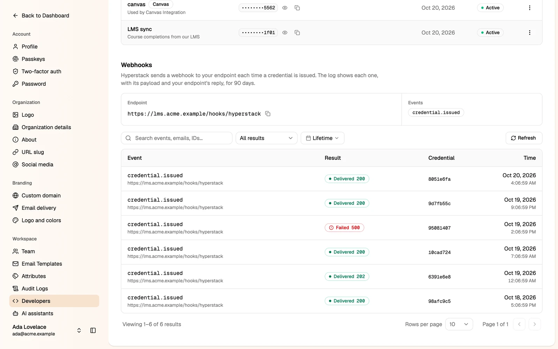The width and height of the screenshot is (558, 349).
Task: Click the Attributes tag icon
Action: coord(15,276)
